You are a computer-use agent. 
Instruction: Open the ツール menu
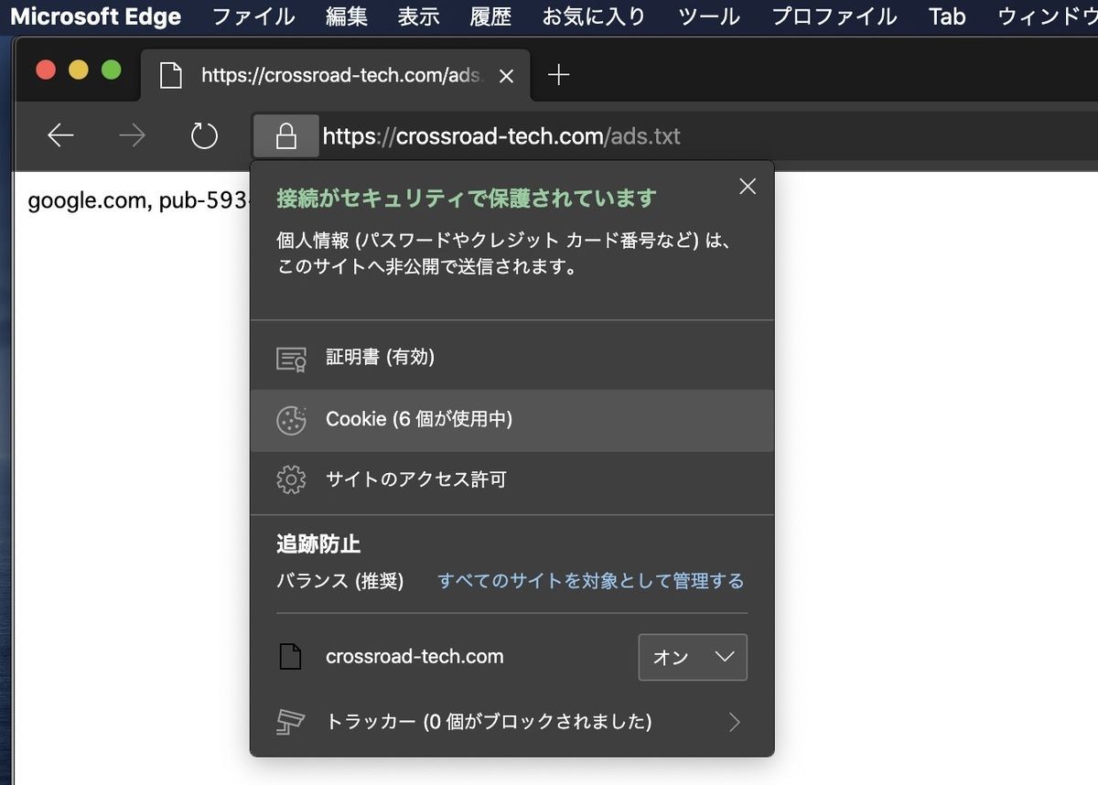709,16
